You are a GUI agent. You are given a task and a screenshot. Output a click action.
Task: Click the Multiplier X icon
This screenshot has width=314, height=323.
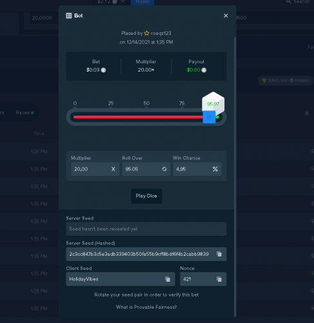point(113,169)
